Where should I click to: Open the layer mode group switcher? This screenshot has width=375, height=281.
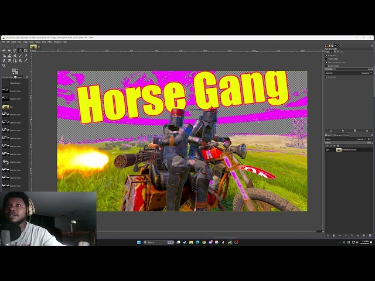pyautogui.click(x=370, y=139)
